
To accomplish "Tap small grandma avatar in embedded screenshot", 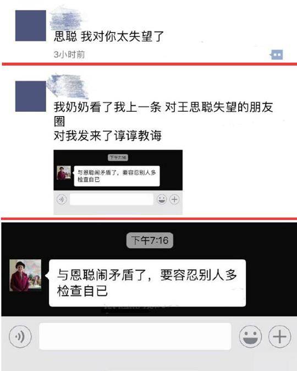I will click(64, 173).
